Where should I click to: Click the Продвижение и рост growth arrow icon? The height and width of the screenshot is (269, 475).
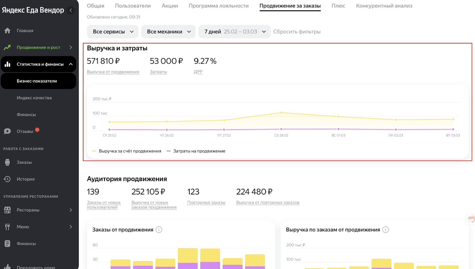coord(7,47)
